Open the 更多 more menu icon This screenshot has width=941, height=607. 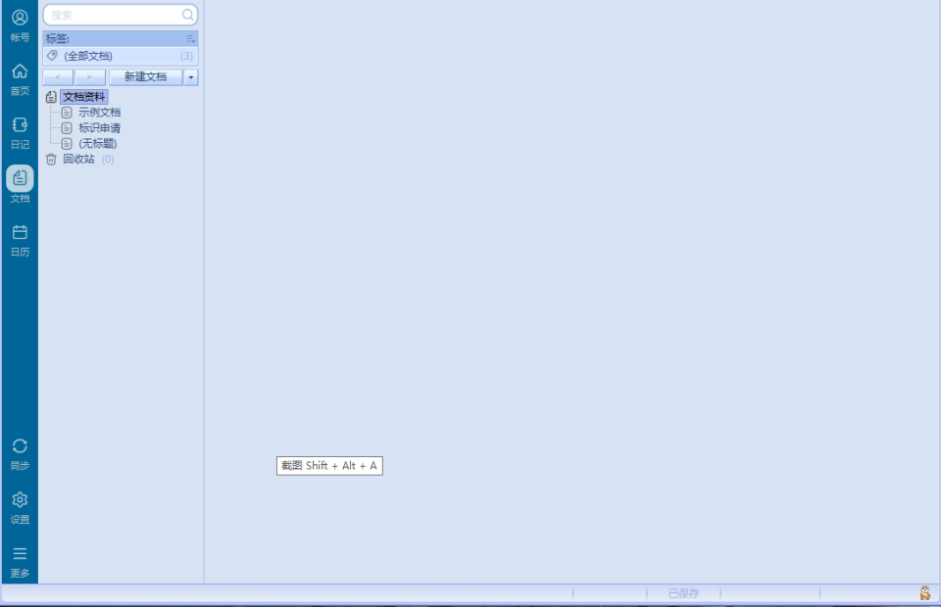tap(20, 554)
